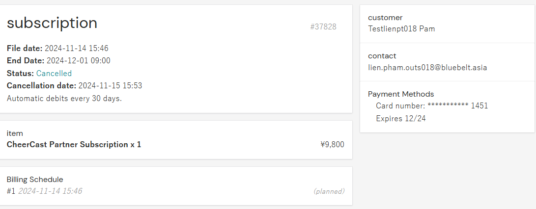Click the End Date value 2024-12-01 09:00
The image size is (536, 209).
(78, 61)
